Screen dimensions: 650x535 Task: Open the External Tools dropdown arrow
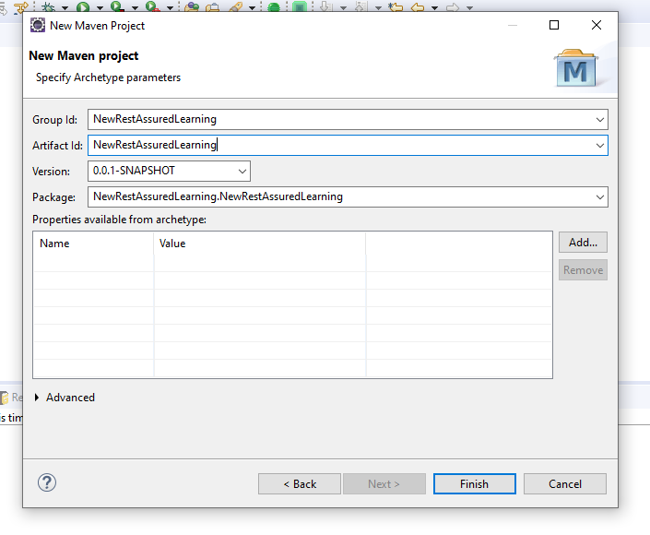coord(170,8)
